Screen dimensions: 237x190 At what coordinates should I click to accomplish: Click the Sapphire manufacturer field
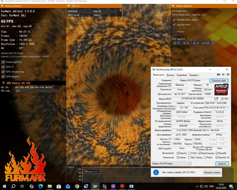click(181, 103)
